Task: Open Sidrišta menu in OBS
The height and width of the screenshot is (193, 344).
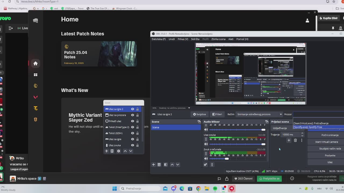Action: coord(195,39)
